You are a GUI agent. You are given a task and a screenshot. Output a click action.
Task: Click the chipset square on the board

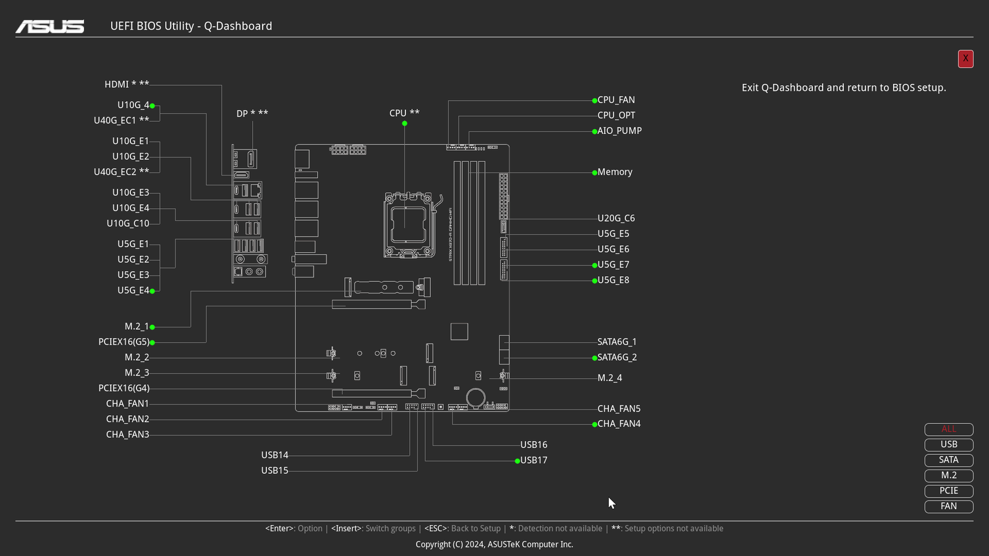(459, 331)
